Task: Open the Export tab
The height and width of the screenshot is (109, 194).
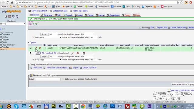Action: 89,15
